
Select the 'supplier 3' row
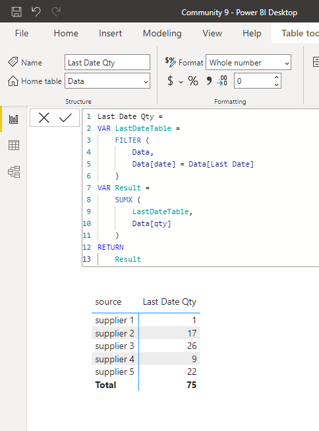(x=146, y=346)
